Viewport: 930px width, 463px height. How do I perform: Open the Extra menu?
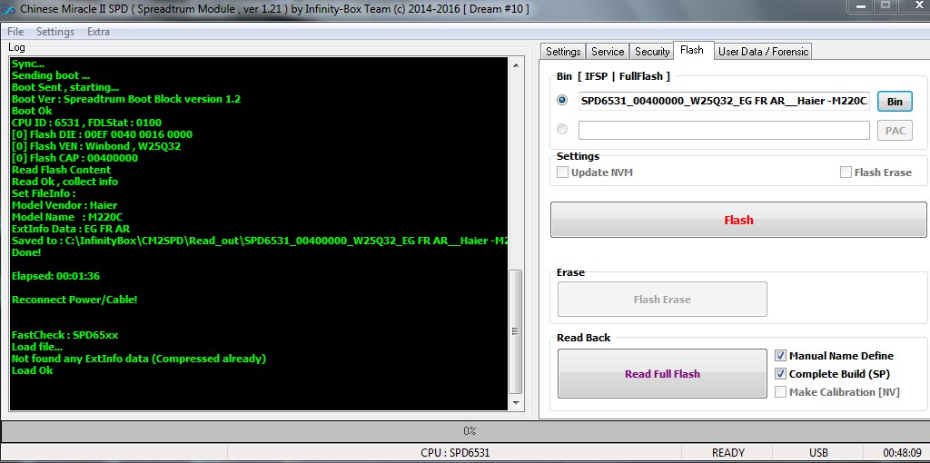98,32
